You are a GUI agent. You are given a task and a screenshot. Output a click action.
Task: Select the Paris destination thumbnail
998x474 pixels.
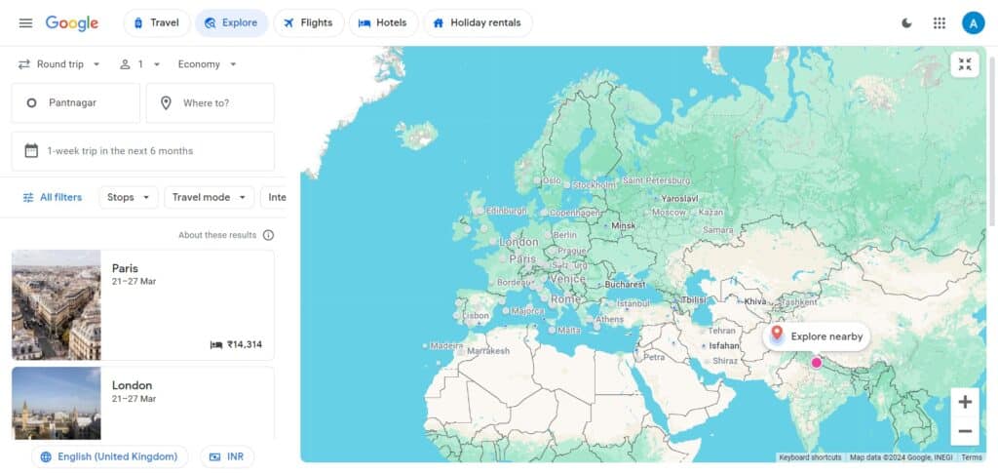(x=56, y=304)
